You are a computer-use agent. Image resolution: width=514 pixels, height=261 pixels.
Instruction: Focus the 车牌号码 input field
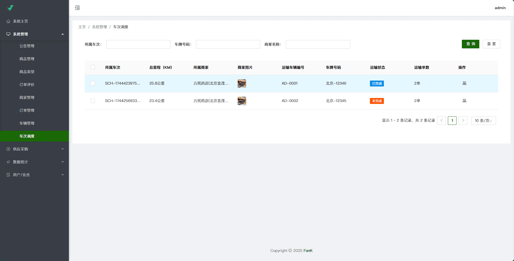click(228, 44)
